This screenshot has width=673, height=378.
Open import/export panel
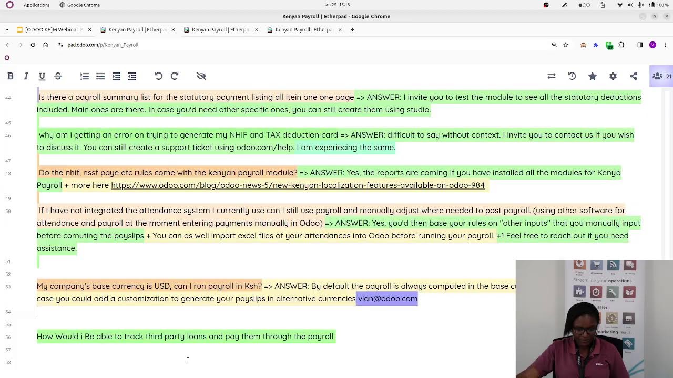coord(552,76)
